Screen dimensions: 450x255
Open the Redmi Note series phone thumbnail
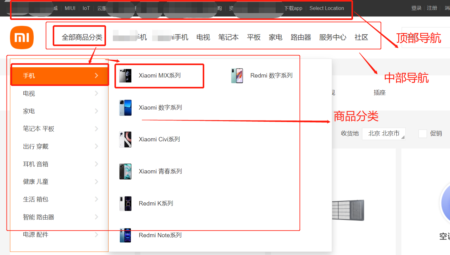[x=125, y=235]
